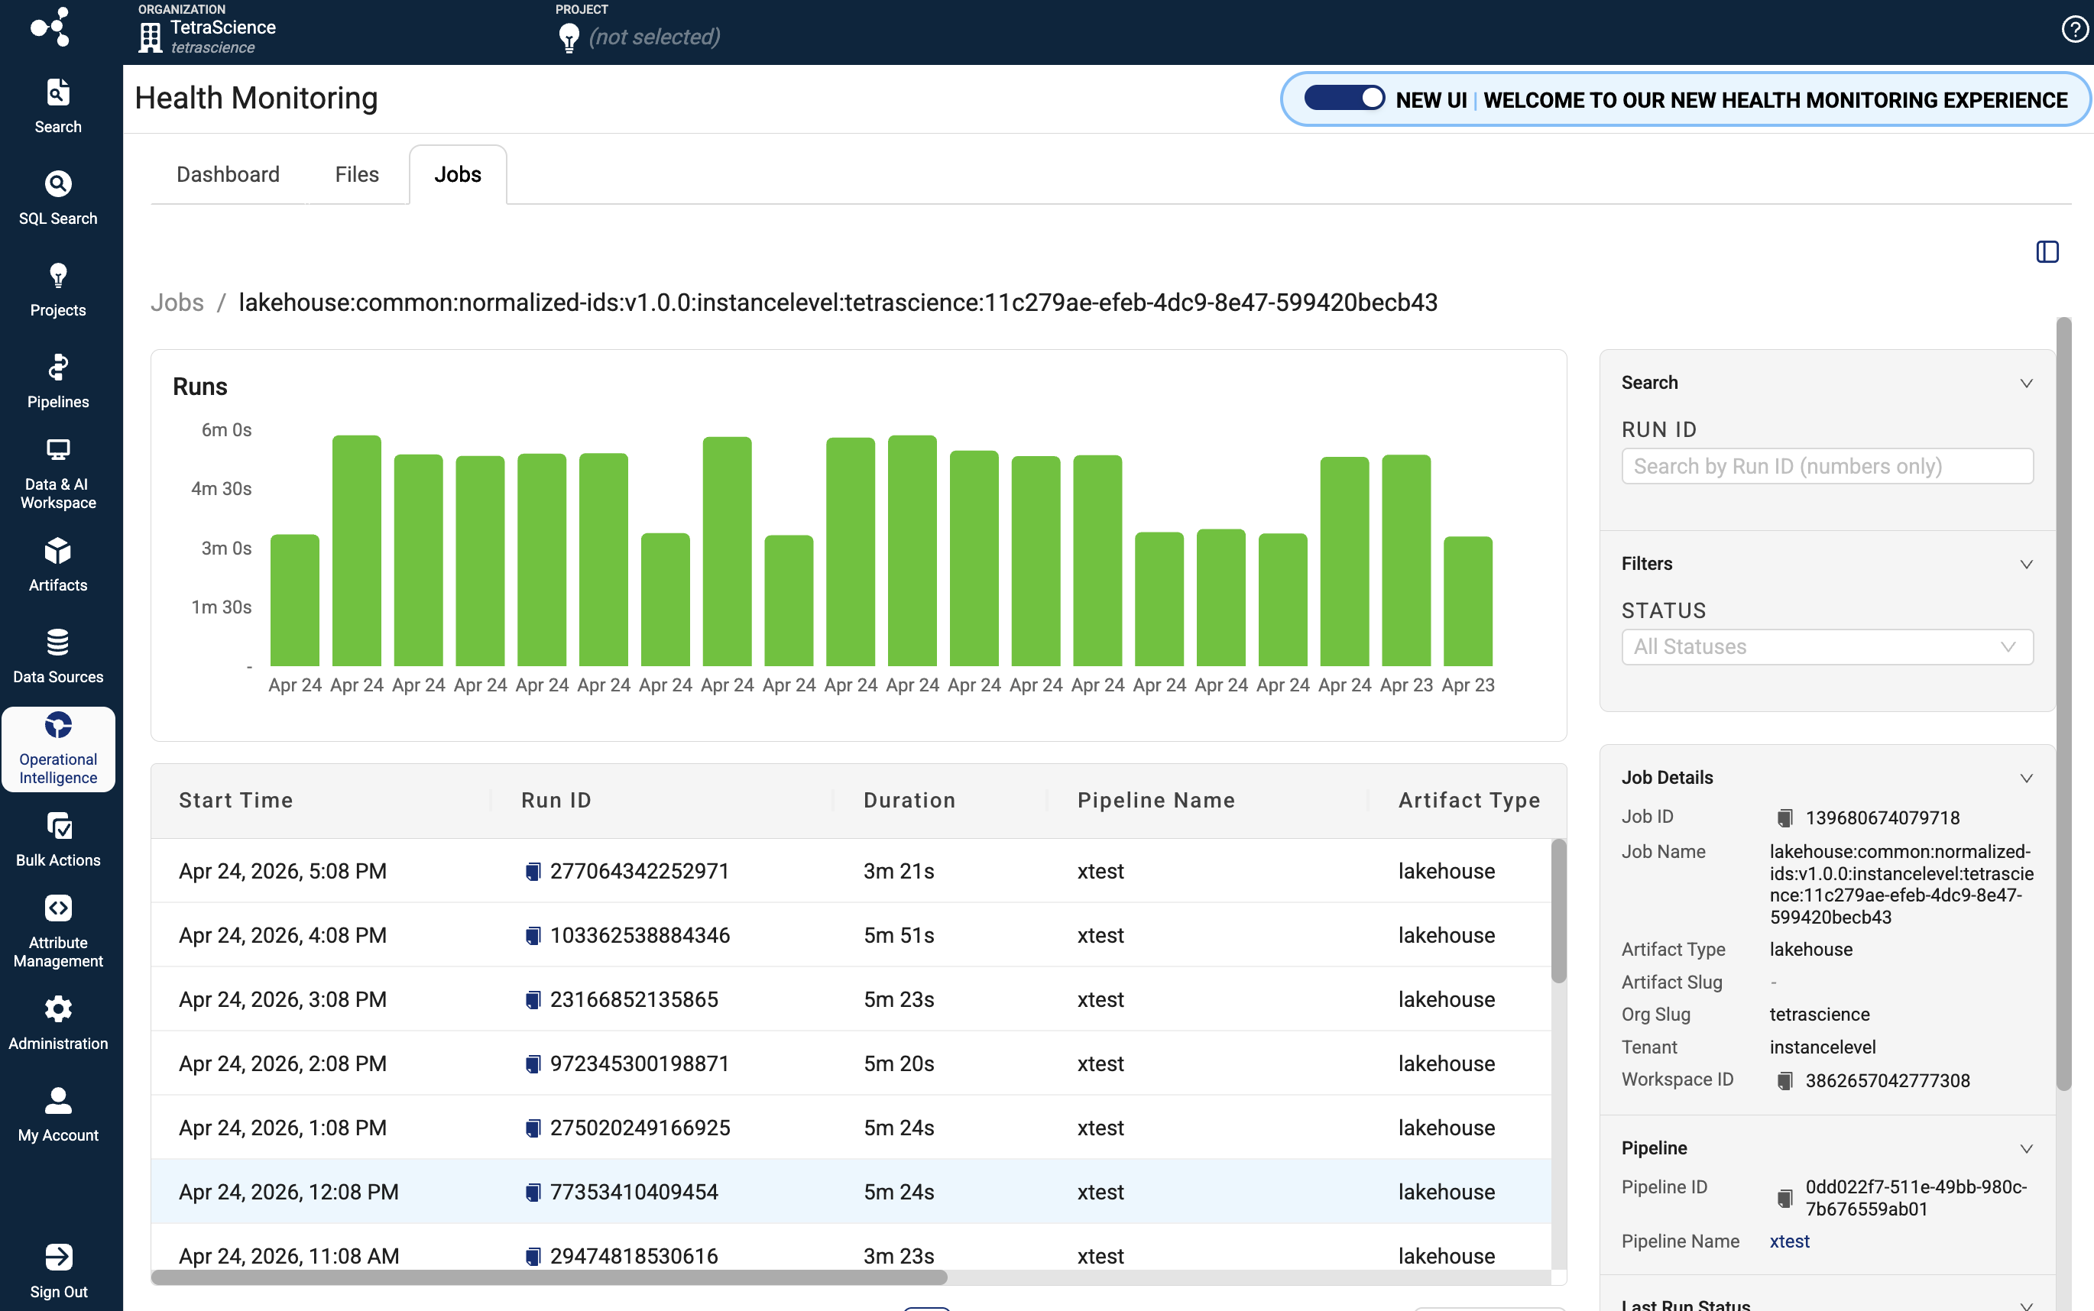Turn off the NEW UI toggle
Screen dimensions: 2094x1311
[1344, 98]
